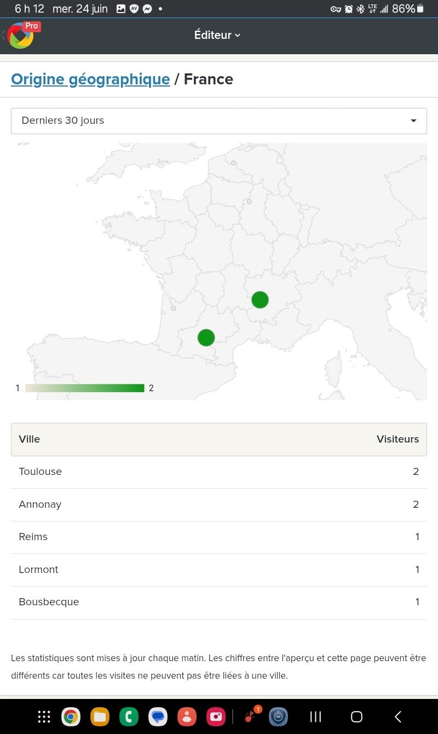Sort by the Visiteurs column header
Screen dimensions: 438x734
[397, 439]
